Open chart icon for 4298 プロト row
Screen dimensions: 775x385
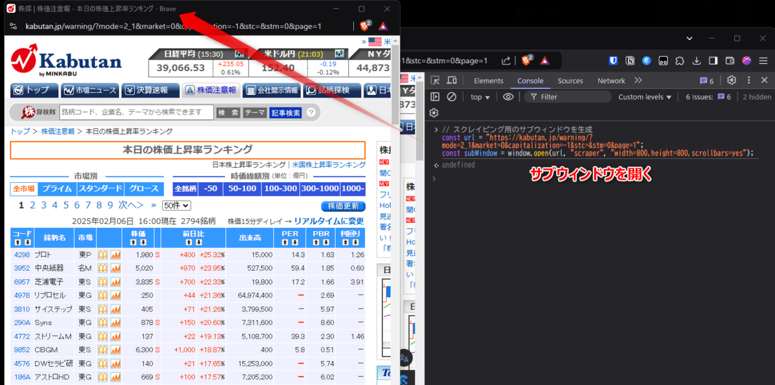116,255
